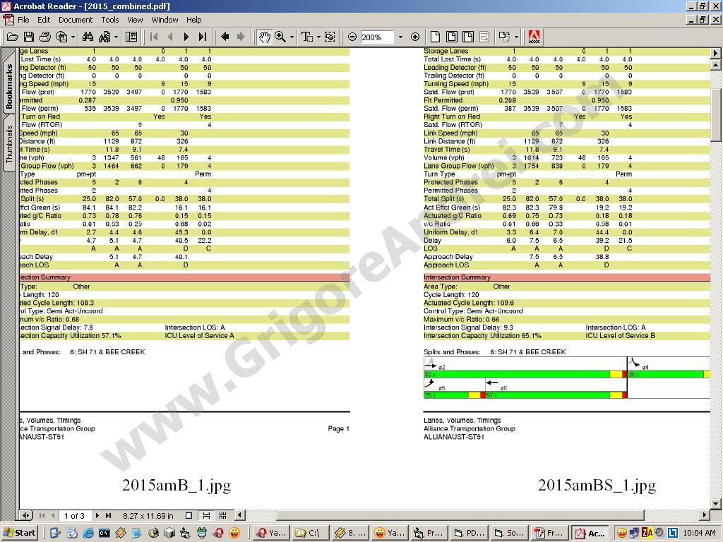Open the Bookmarks side tab
This screenshot has height=542, width=723.
pyautogui.click(x=8, y=87)
